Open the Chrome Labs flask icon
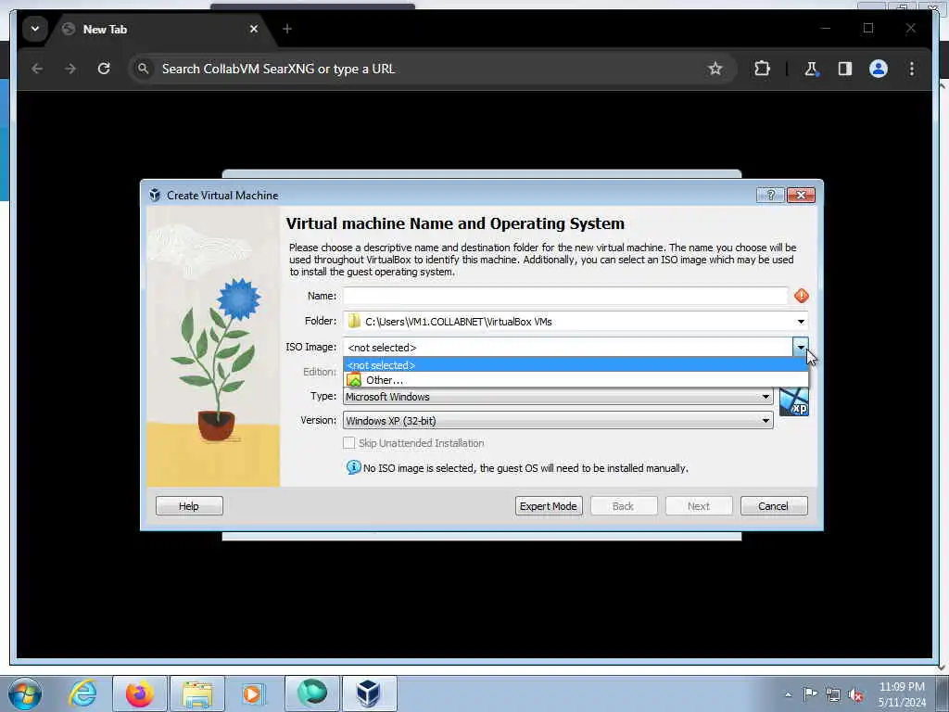This screenshot has height=712, width=949. (x=811, y=69)
